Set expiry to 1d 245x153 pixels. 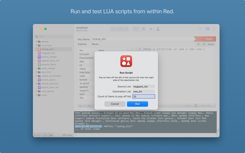[203, 44]
